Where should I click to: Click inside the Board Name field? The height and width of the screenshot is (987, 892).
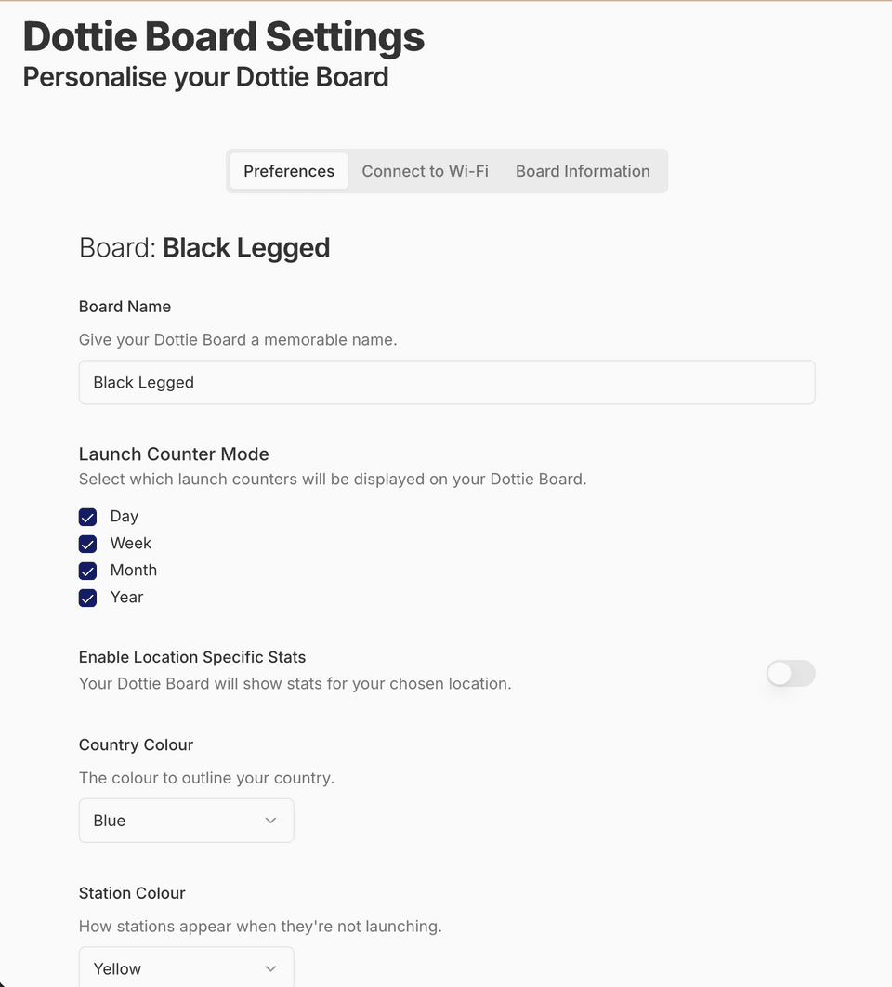click(446, 382)
